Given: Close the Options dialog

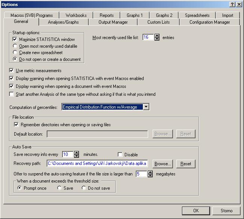Looking at the screenshot, I should coord(239,5).
